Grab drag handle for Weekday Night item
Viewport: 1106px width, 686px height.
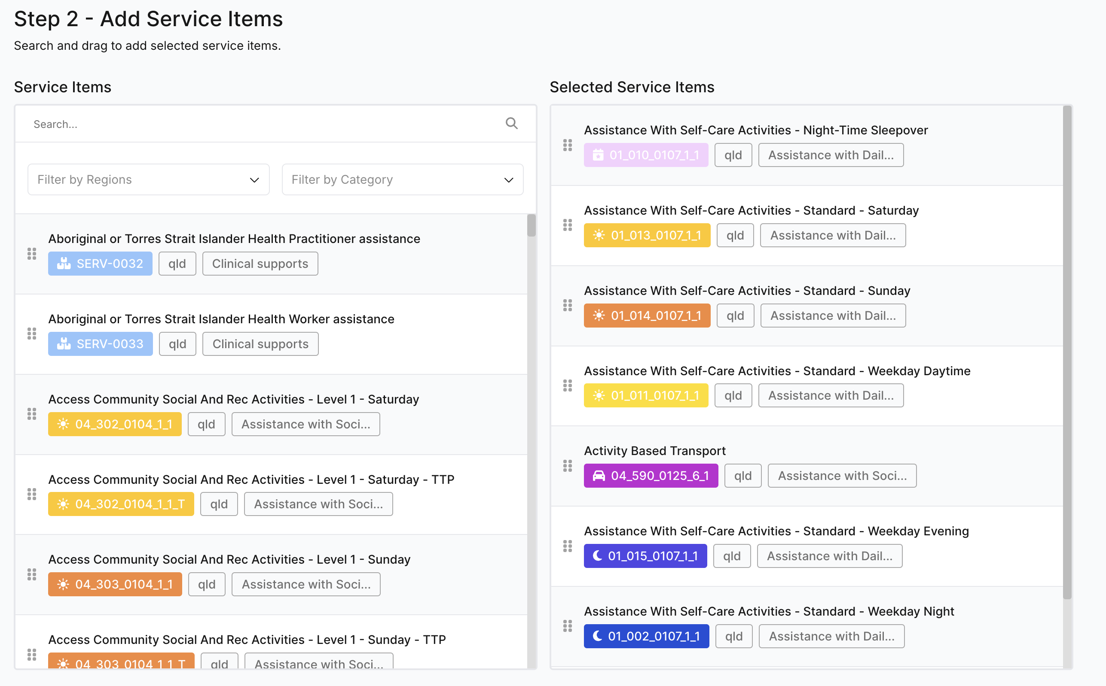[x=568, y=626]
